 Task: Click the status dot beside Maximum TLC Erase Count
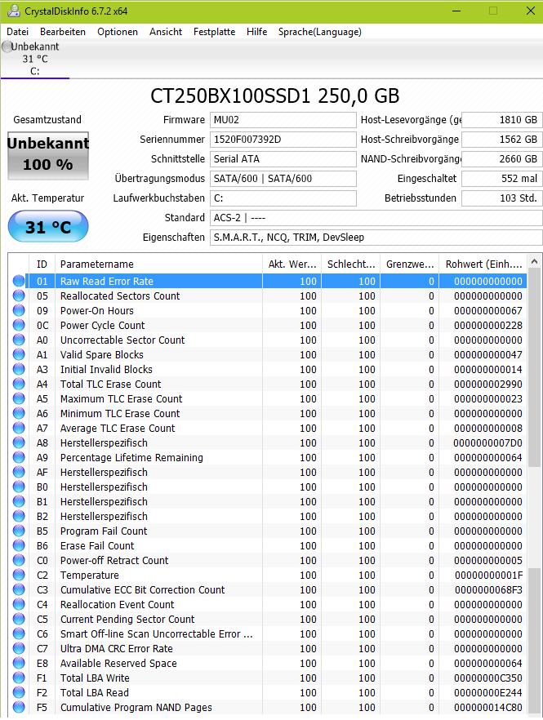pyautogui.click(x=19, y=398)
